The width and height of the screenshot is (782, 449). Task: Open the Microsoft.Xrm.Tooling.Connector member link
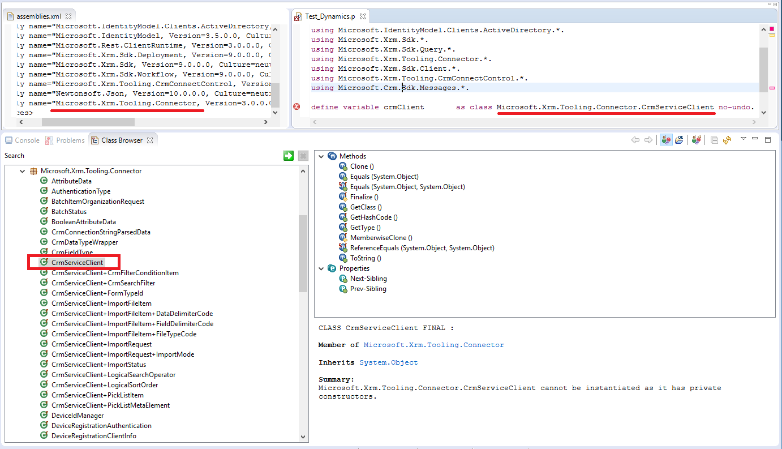pos(433,345)
